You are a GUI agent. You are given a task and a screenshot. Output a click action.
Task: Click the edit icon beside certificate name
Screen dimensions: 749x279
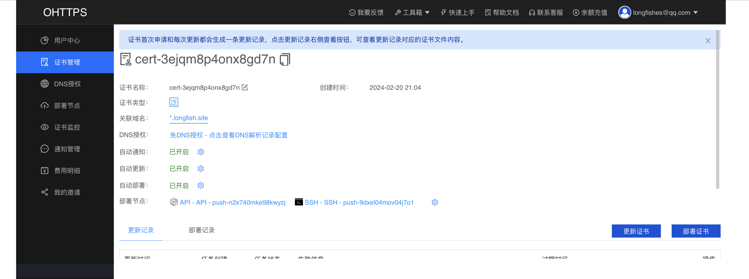(245, 88)
